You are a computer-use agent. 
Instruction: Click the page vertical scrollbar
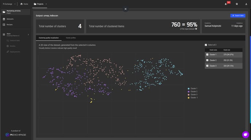(250, 79)
